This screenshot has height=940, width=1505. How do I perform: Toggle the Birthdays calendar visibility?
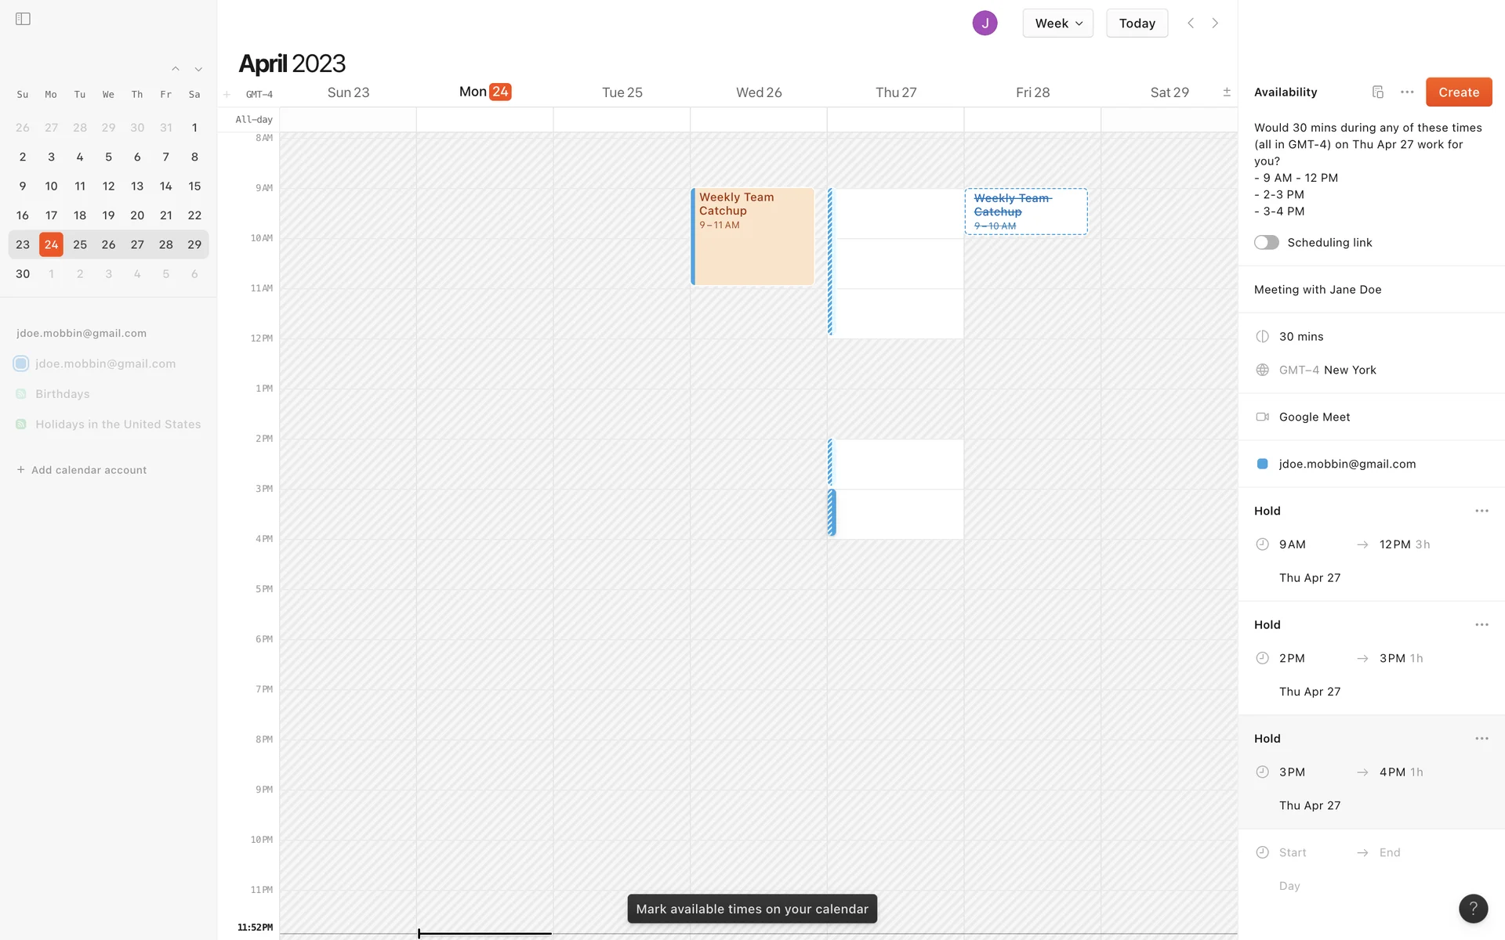pyautogui.click(x=21, y=394)
